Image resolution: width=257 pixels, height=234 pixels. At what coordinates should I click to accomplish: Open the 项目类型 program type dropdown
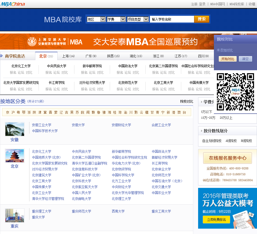coord(138,19)
